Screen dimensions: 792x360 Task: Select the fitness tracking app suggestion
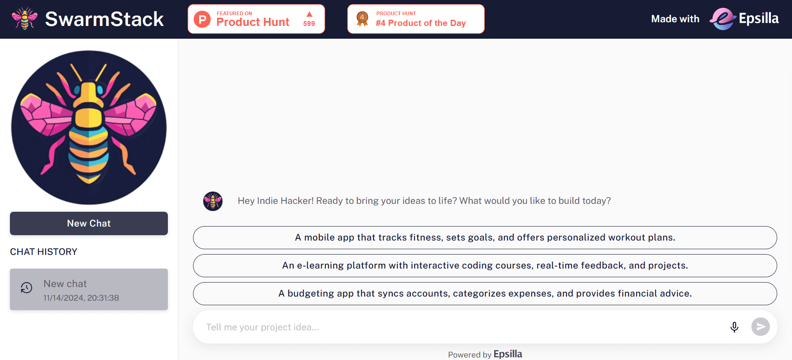(x=485, y=238)
